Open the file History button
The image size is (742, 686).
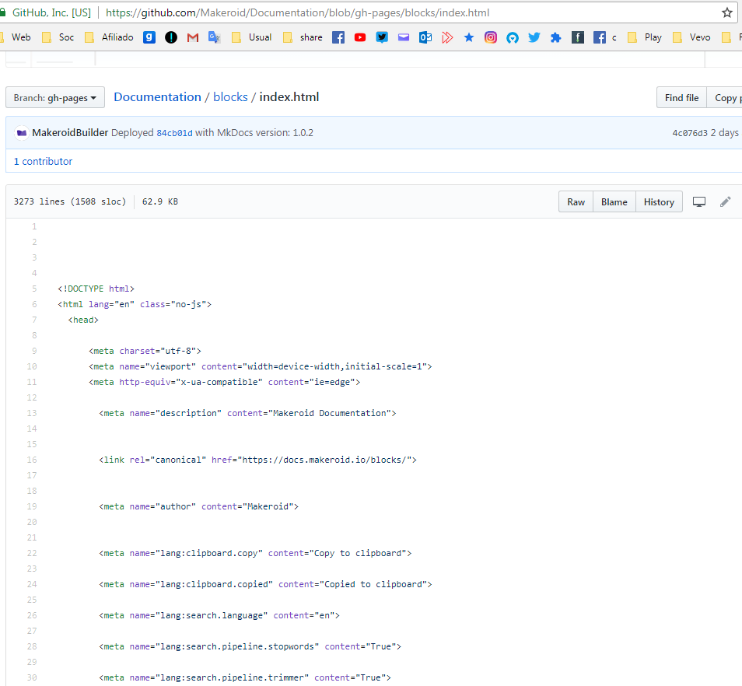pyautogui.click(x=659, y=202)
